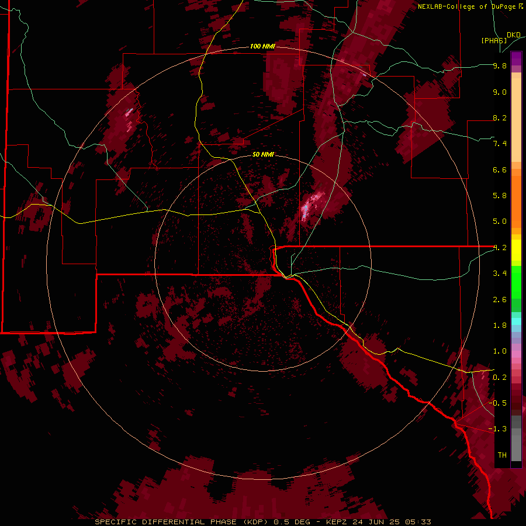Viewport: 526px width, 526px height.
Task: Click the [PHAS] units label
Action: (494, 40)
